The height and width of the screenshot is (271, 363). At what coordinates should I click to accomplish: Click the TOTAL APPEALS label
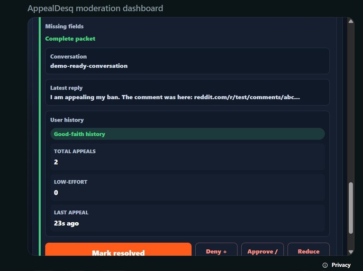click(75, 151)
